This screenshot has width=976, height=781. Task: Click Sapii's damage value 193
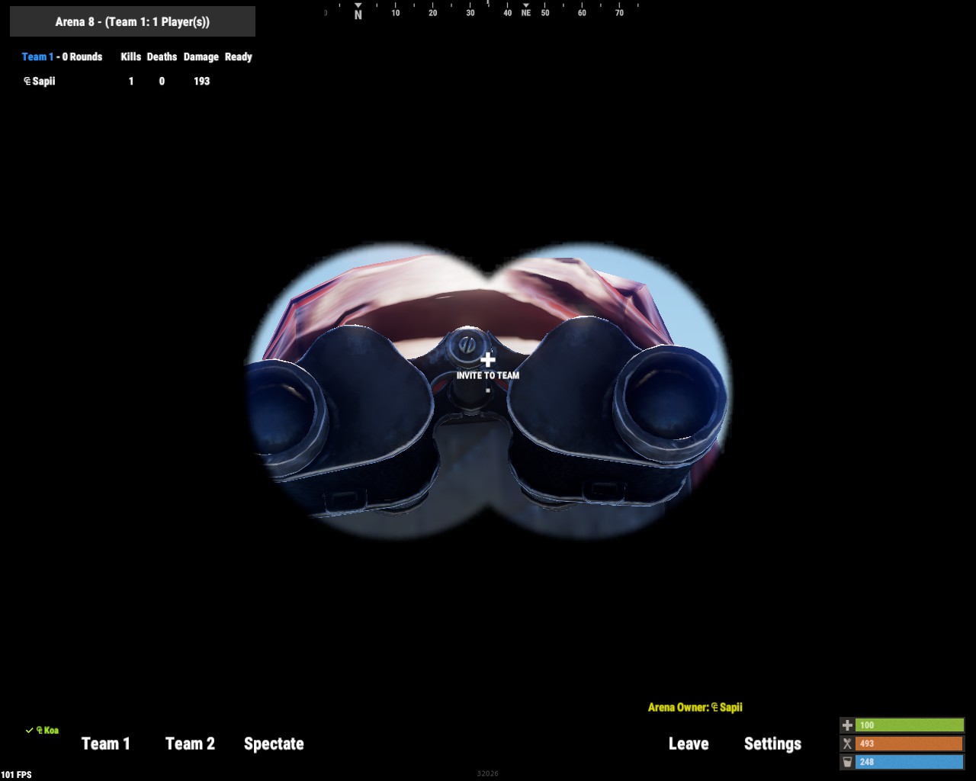pyautogui.click(x=201, y=81)
